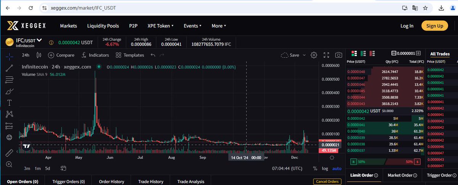Click the Log In link

click(407, 26)
